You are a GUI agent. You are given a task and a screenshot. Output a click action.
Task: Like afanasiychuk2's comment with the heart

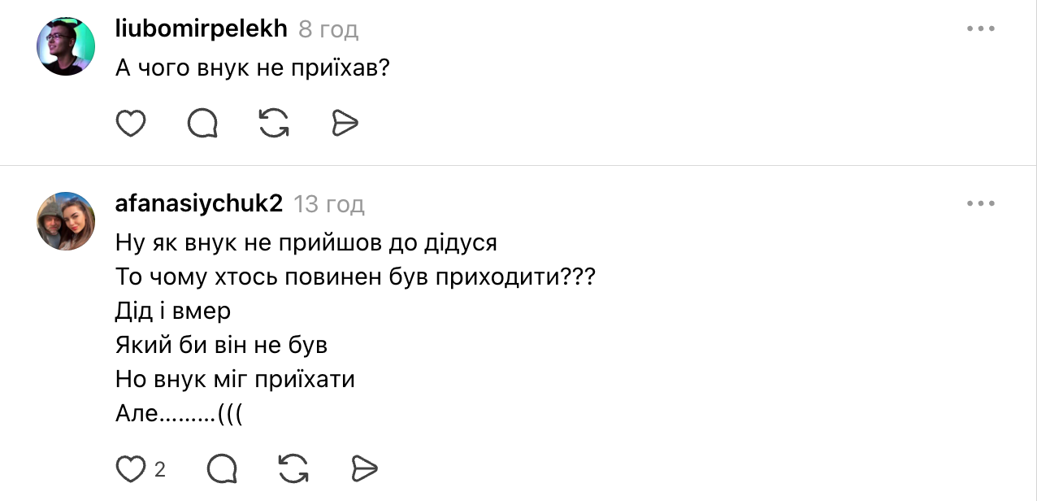[x=131, y=468]
